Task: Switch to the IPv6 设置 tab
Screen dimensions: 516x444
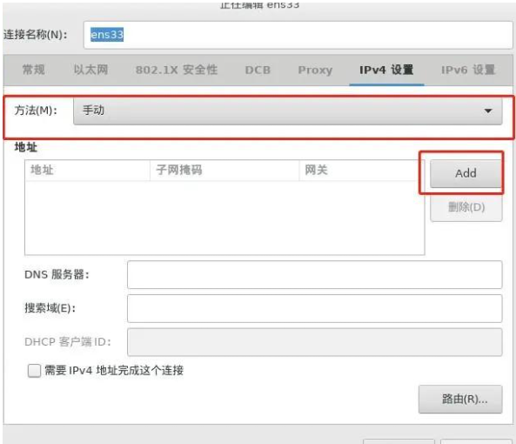Action: [x=468, y=70]
